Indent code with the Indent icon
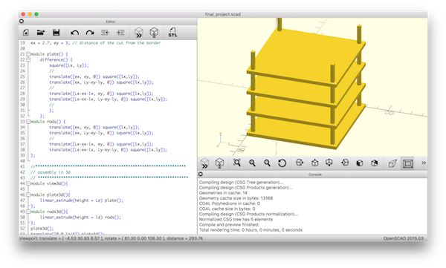The width and height of the screenshot is (446, 268). (x=120, y=33)
